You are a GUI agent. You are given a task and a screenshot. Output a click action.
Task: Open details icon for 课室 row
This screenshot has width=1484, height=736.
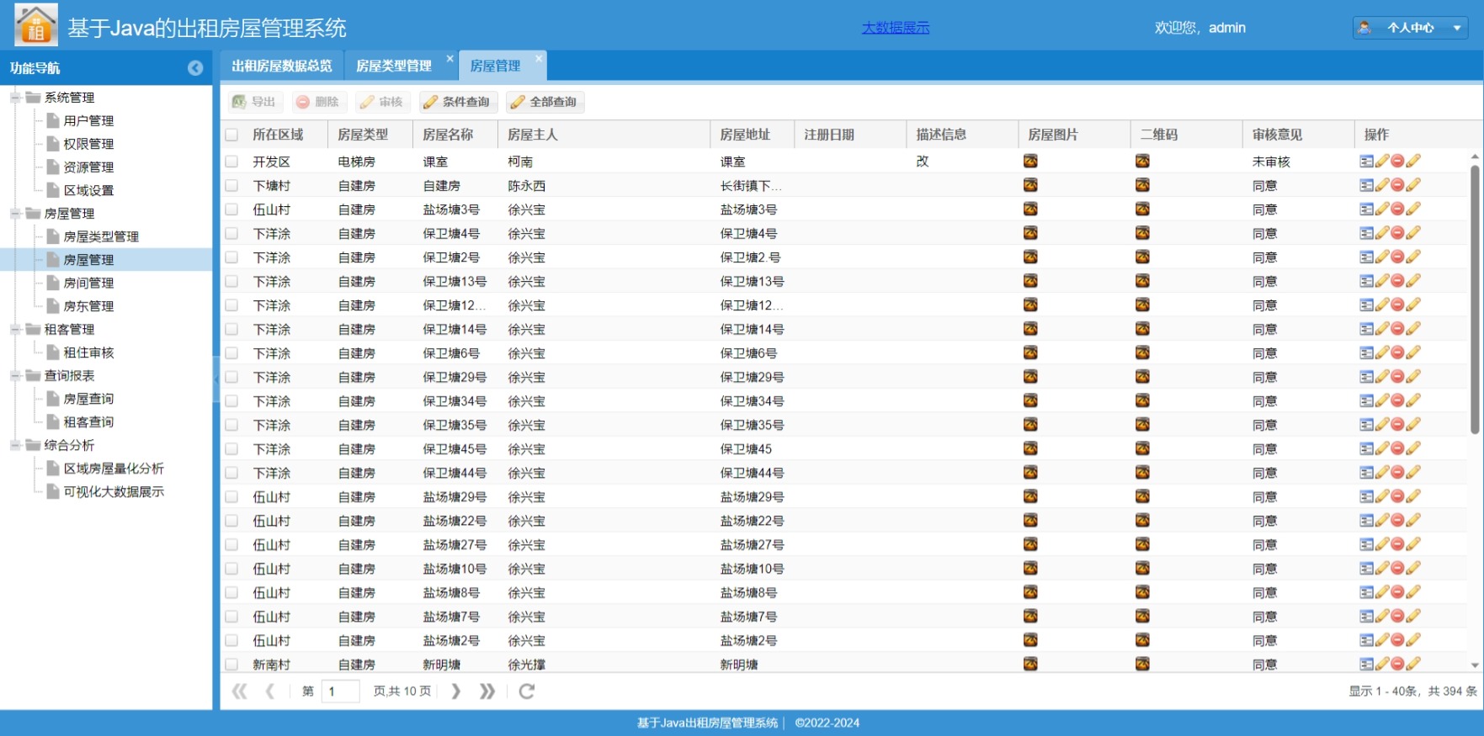pyautogui.click(x=1366, y=161)
